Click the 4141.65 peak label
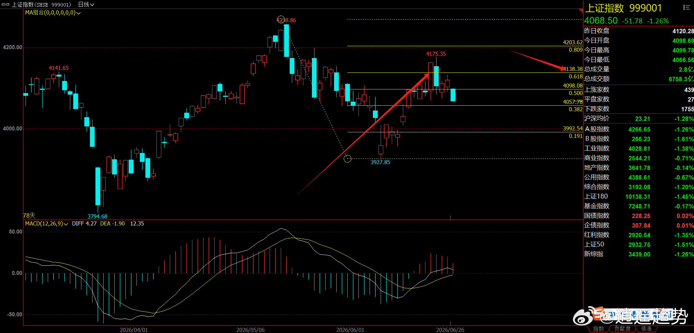 click(x=59, y=68)
